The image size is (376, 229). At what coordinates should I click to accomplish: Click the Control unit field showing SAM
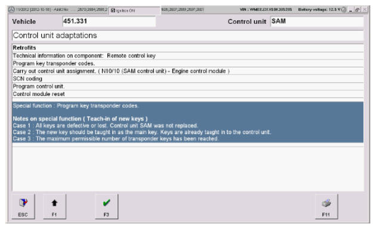point(317,21)
